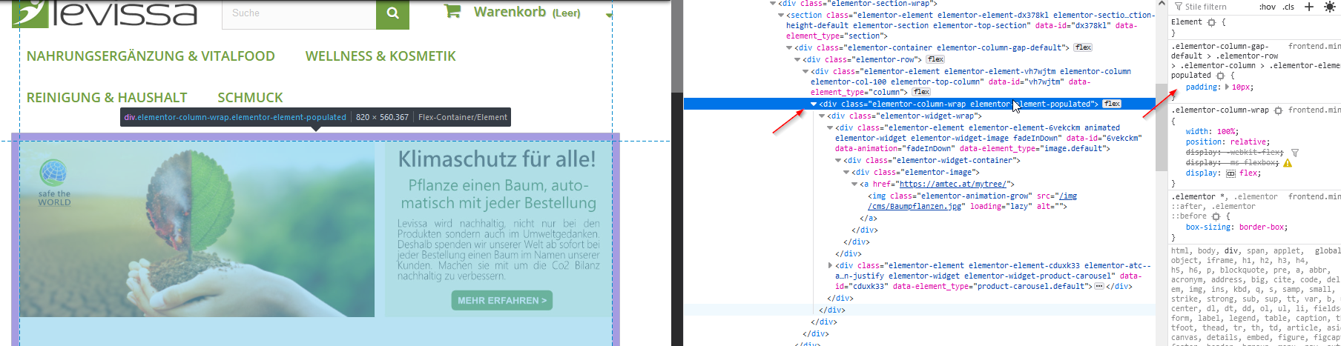The image size is (1341, 346).
Task: Click the position value relative
Action: [1249, 142]
